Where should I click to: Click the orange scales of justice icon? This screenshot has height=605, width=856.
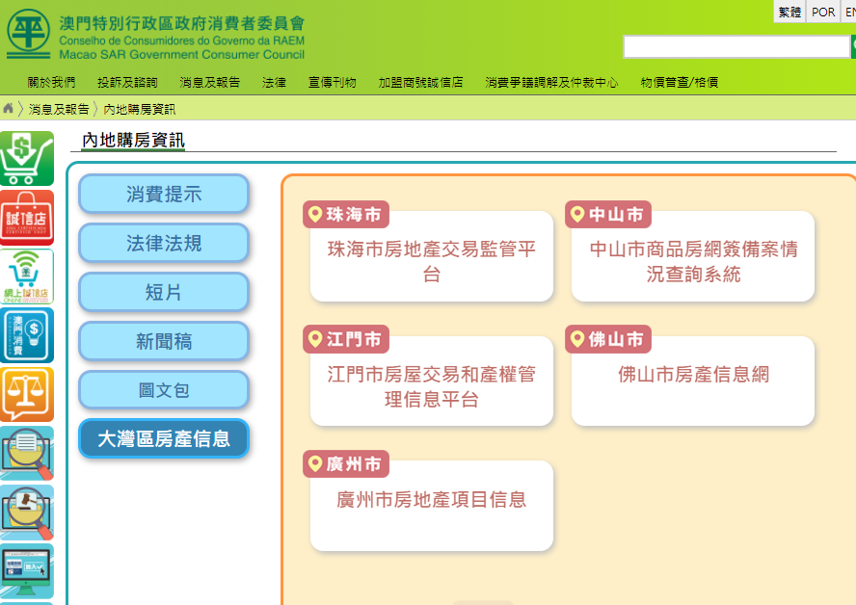27,394
